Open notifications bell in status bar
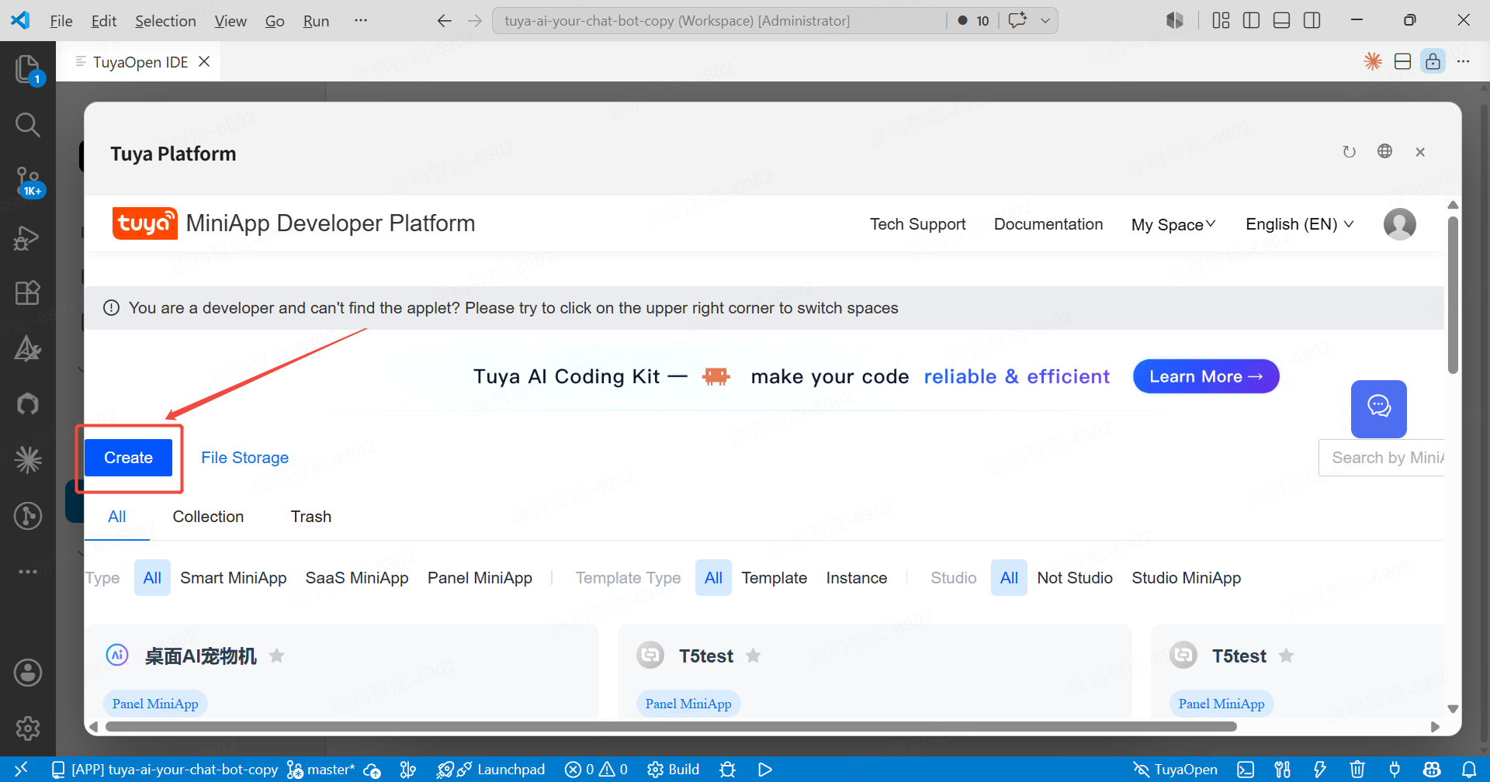The height and width of the screenshot is (782, 1490). (x=1469, y=770)
